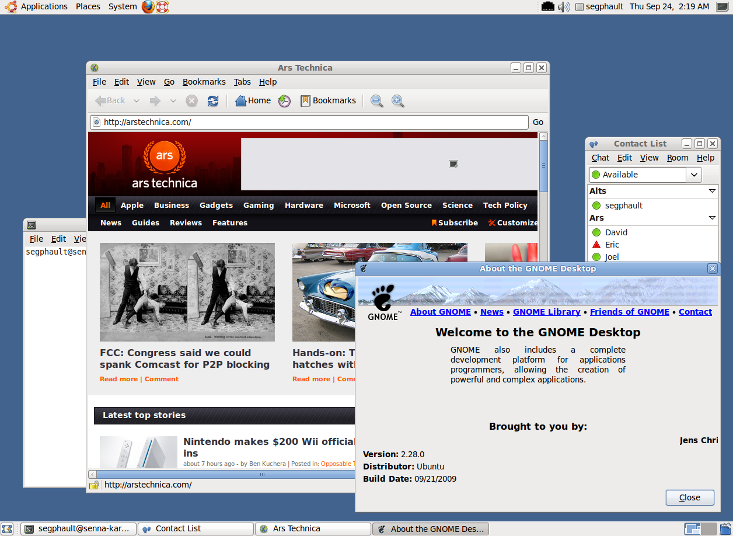
Task: Launch Firefox from the top panel
Action: [x=149, y=7]
